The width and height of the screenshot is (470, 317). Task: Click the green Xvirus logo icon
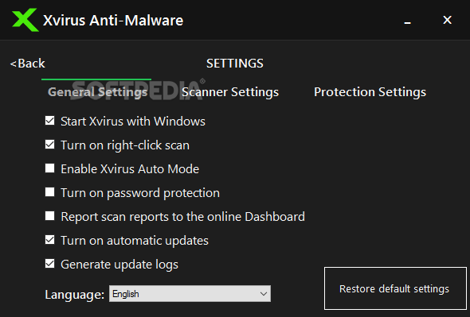25,20
